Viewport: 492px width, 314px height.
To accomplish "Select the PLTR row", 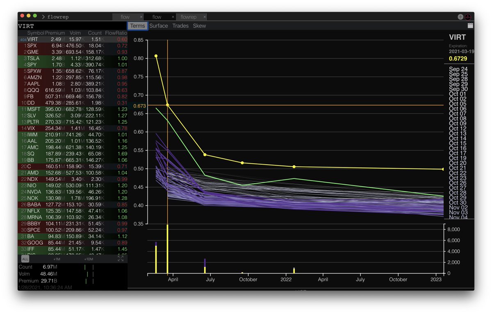I will [x=73, y=122].
